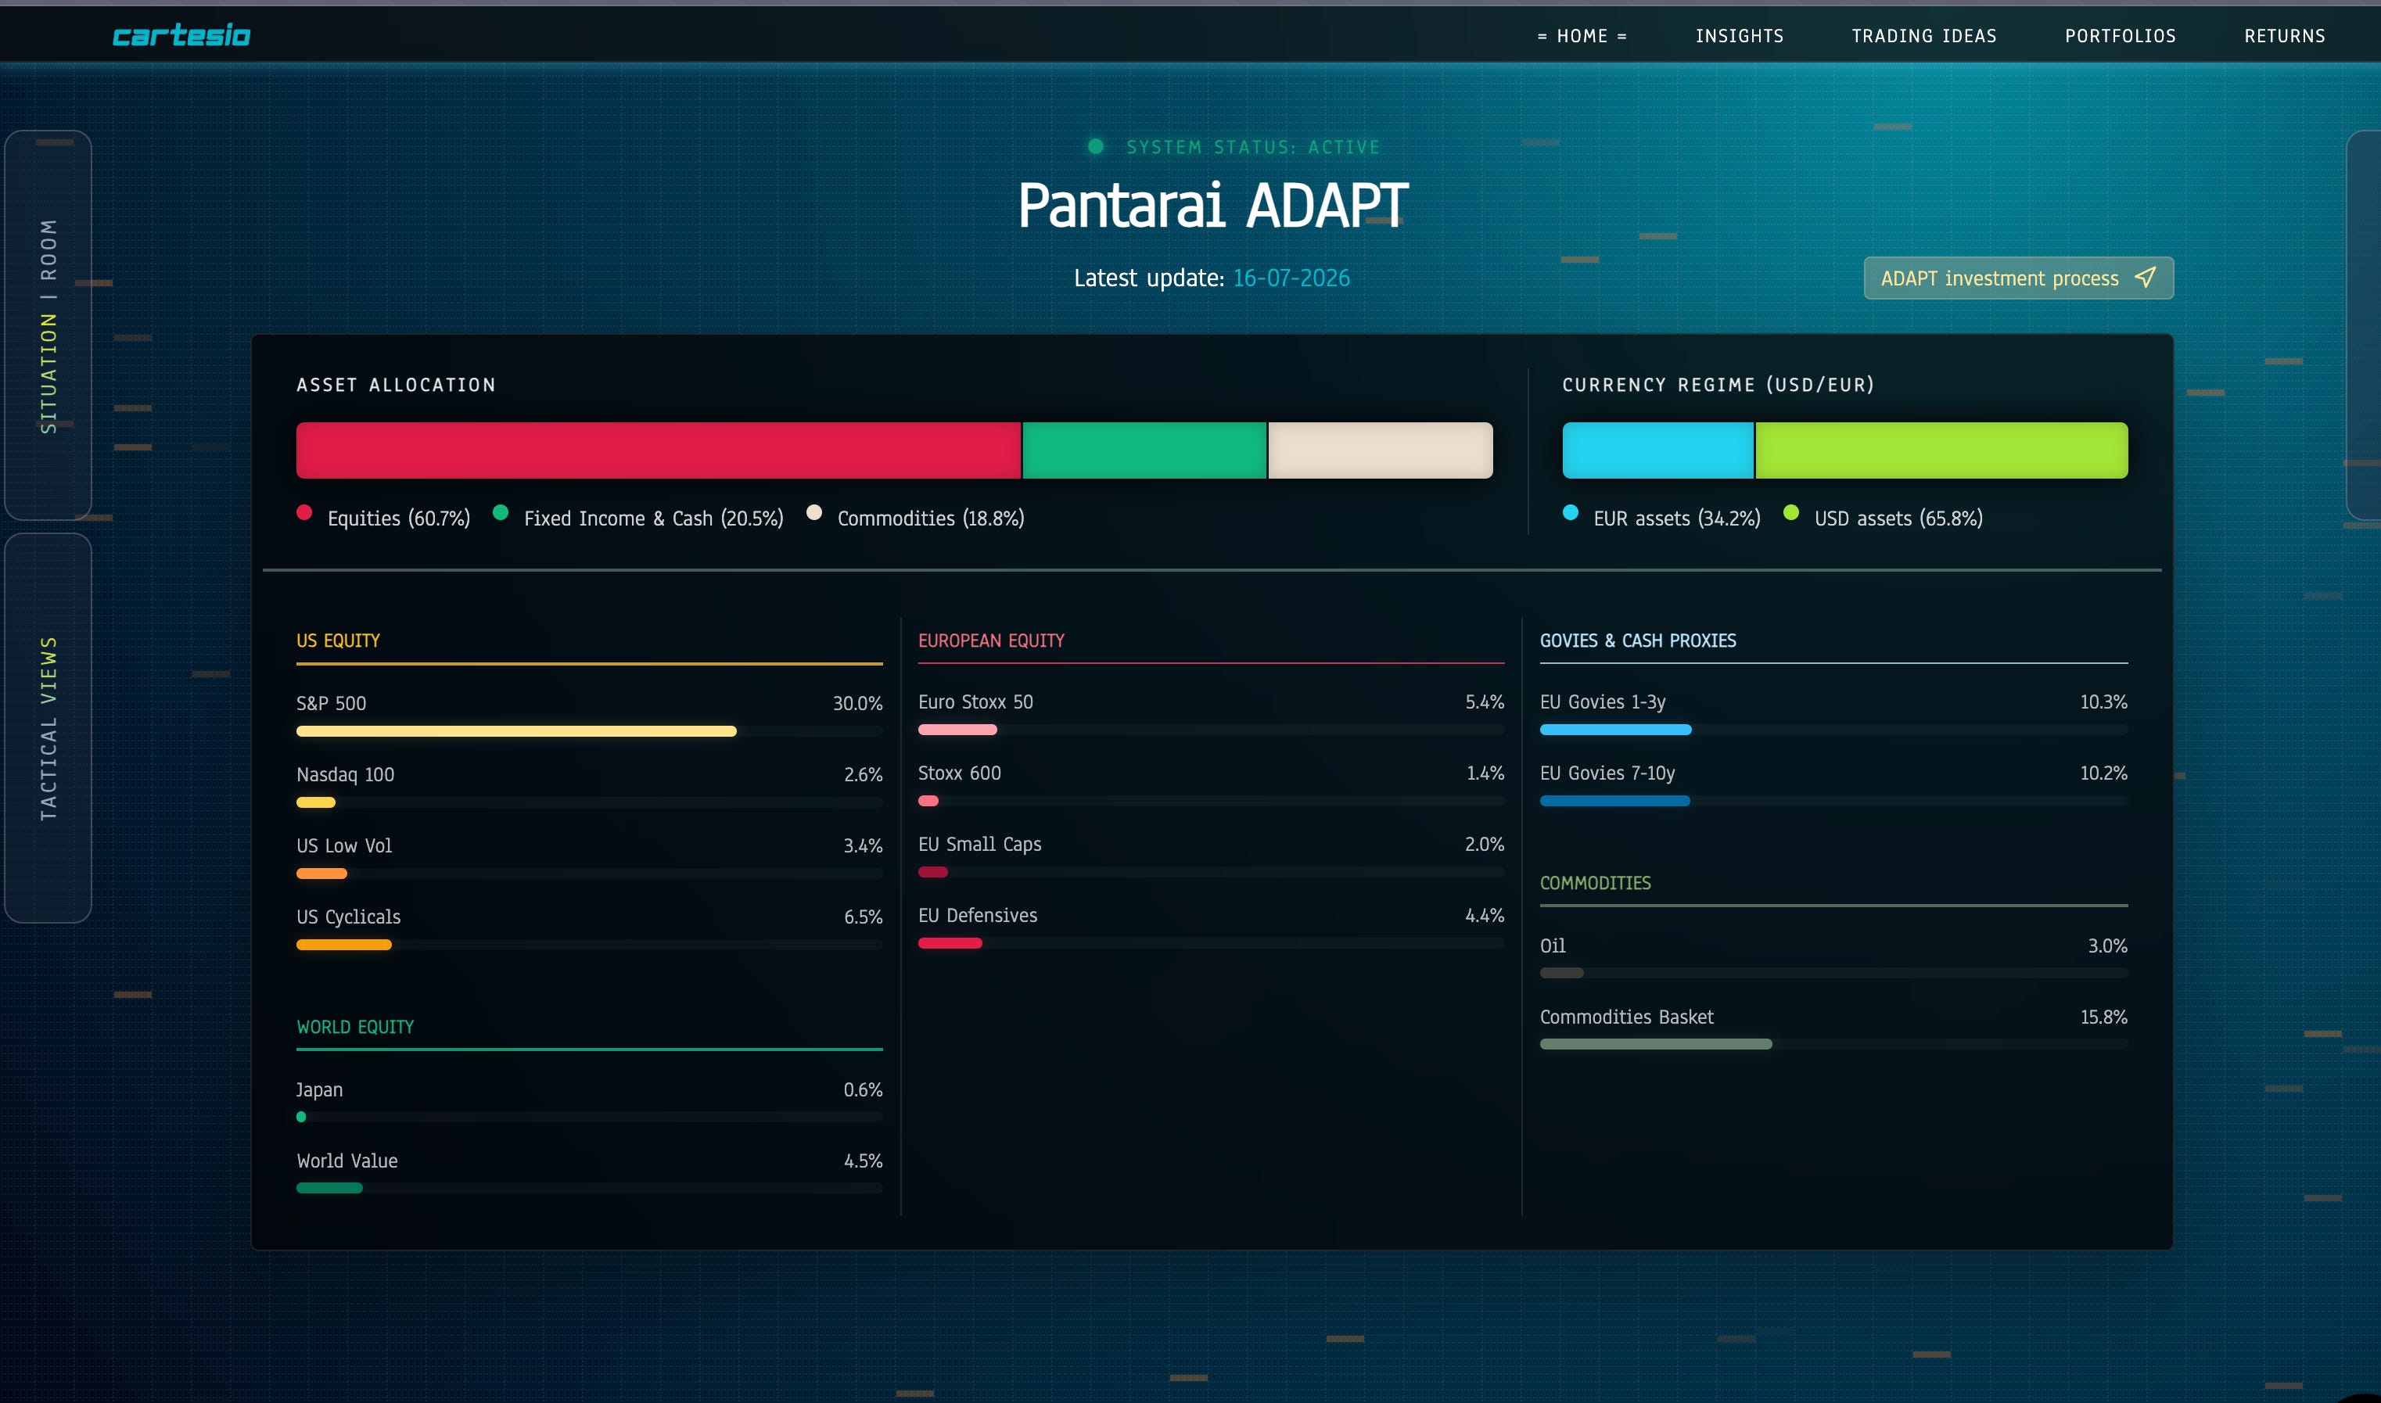
Task: Click the Oil row label
Action: tap(1552, 945)
